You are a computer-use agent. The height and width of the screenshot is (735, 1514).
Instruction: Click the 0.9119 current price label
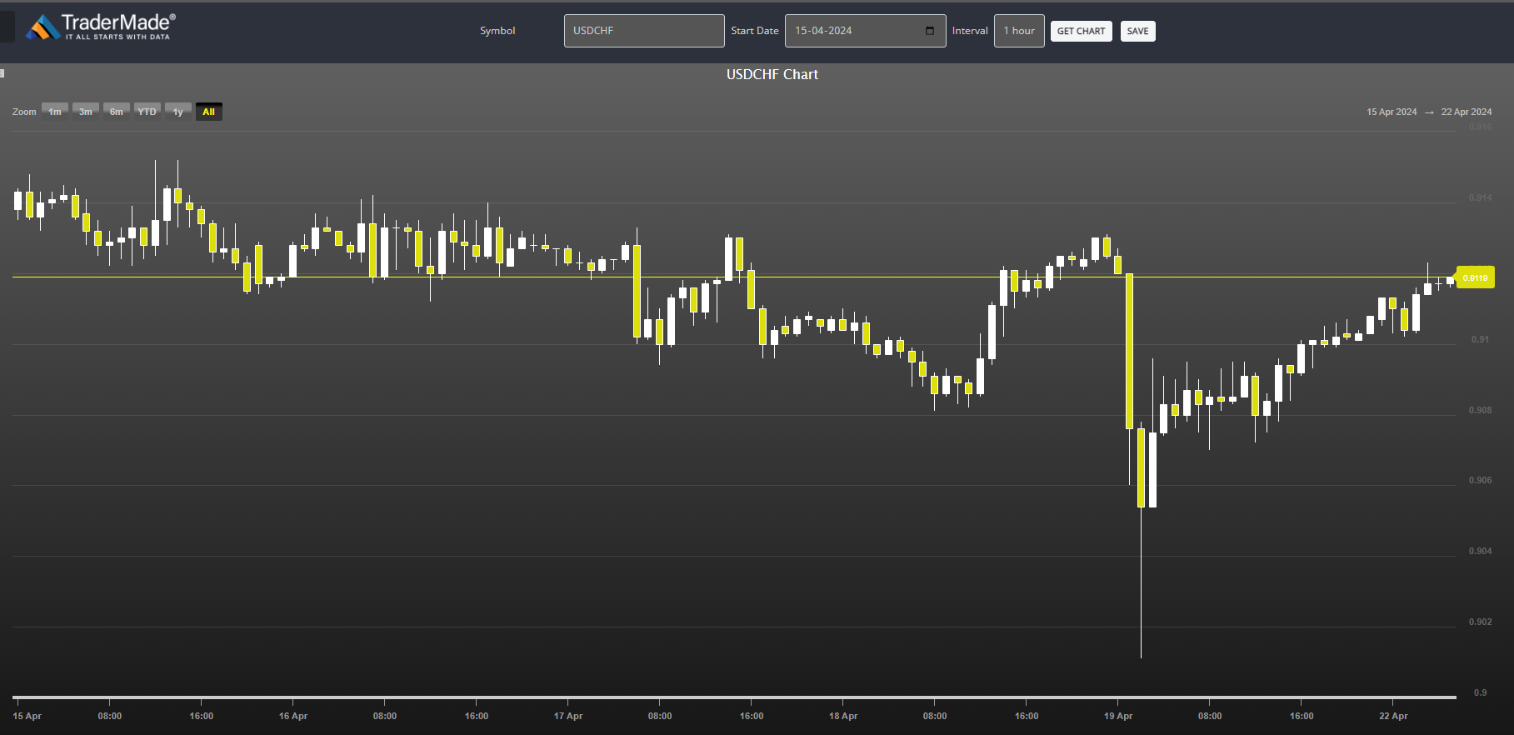coord(1475,277)
